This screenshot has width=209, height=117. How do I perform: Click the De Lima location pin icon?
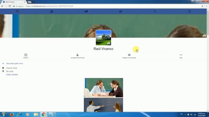(3, 71)
